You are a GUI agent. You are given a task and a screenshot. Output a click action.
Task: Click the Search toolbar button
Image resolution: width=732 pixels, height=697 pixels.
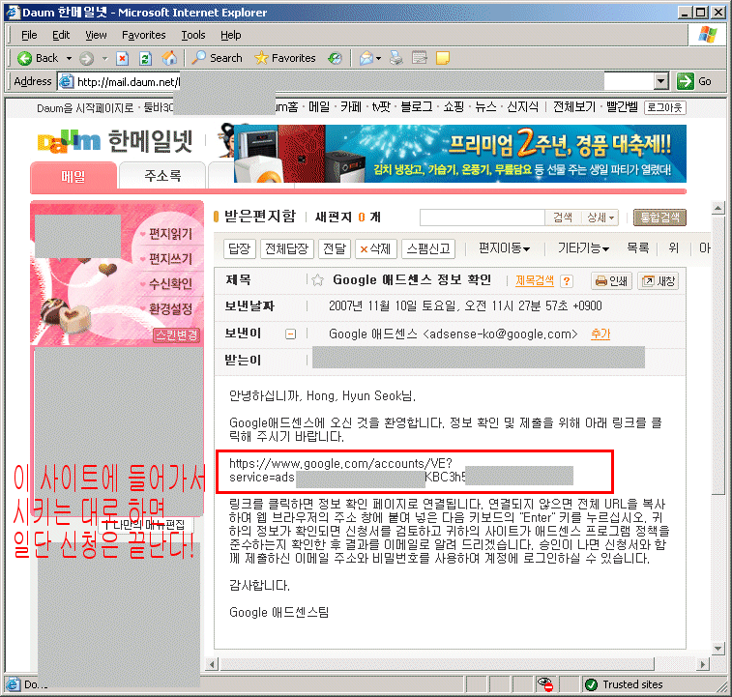click(x=217, y=58)
